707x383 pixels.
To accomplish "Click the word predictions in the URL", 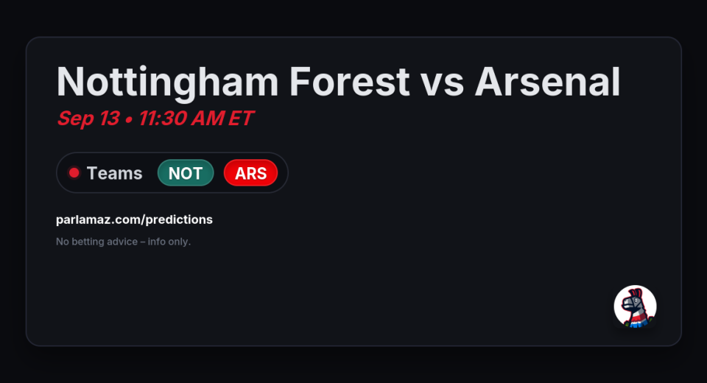I will [179, 219].
